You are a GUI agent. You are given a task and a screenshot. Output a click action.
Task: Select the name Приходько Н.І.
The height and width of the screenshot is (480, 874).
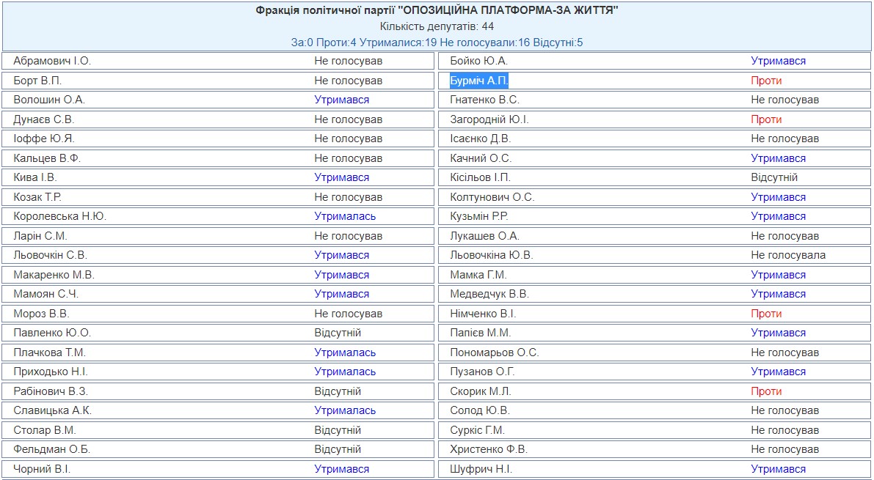click(50, 372)
